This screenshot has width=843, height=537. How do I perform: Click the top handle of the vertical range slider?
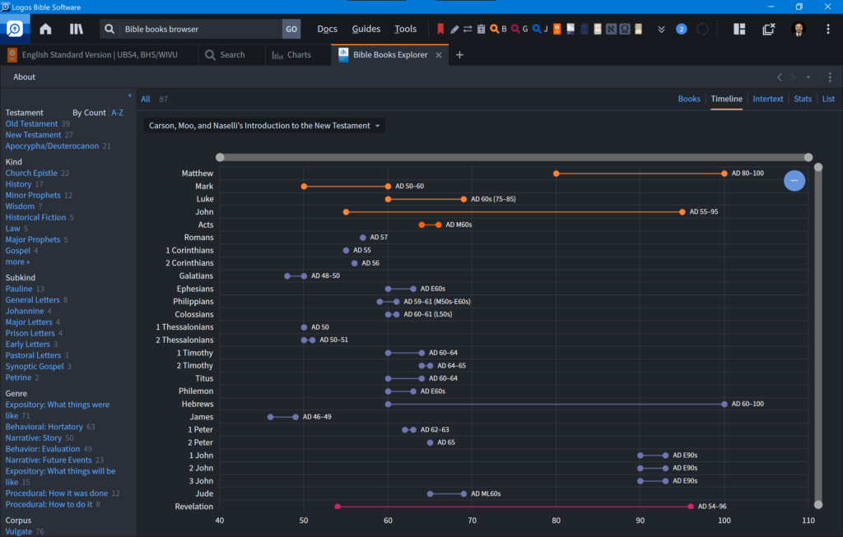(x=818, y=168)
